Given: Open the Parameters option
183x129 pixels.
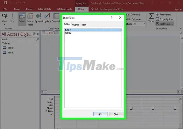Looking at the screenshot, I should pyautogui.click(x=163, y=14).
